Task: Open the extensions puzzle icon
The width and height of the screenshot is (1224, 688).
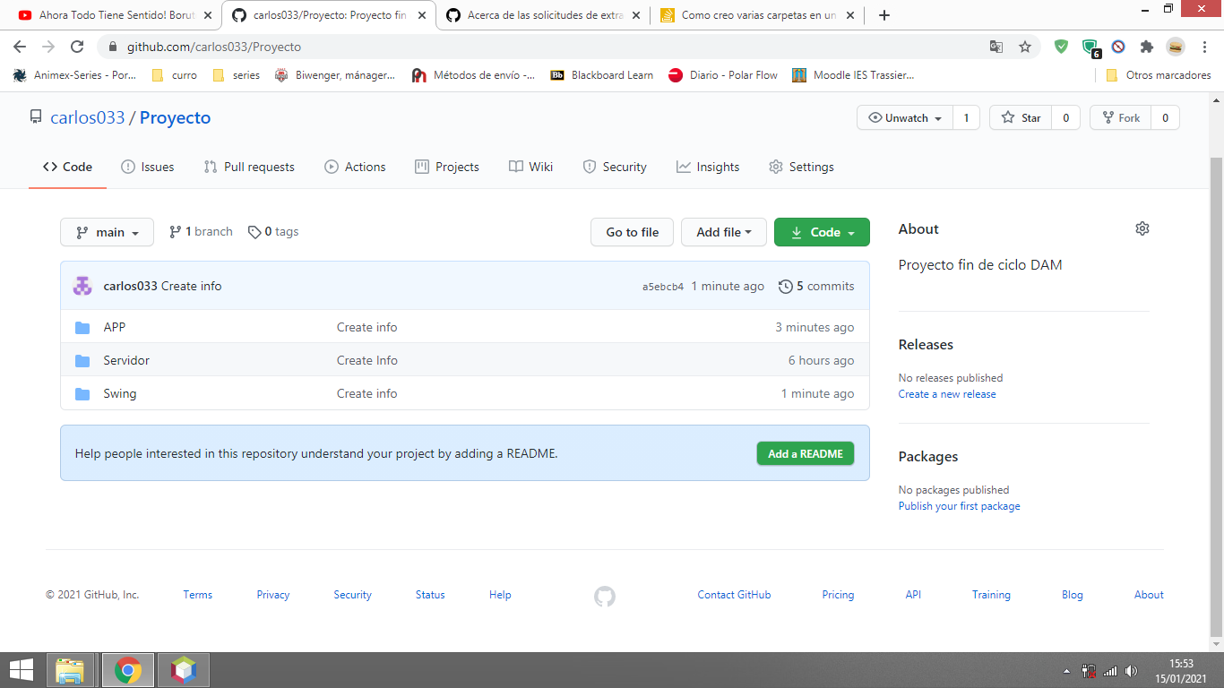Action: [x=1146, y=47]
